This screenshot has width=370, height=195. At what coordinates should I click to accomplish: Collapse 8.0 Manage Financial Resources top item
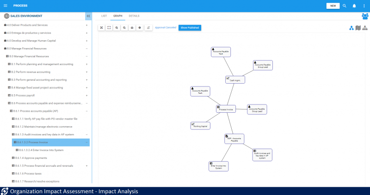(86, 48)
